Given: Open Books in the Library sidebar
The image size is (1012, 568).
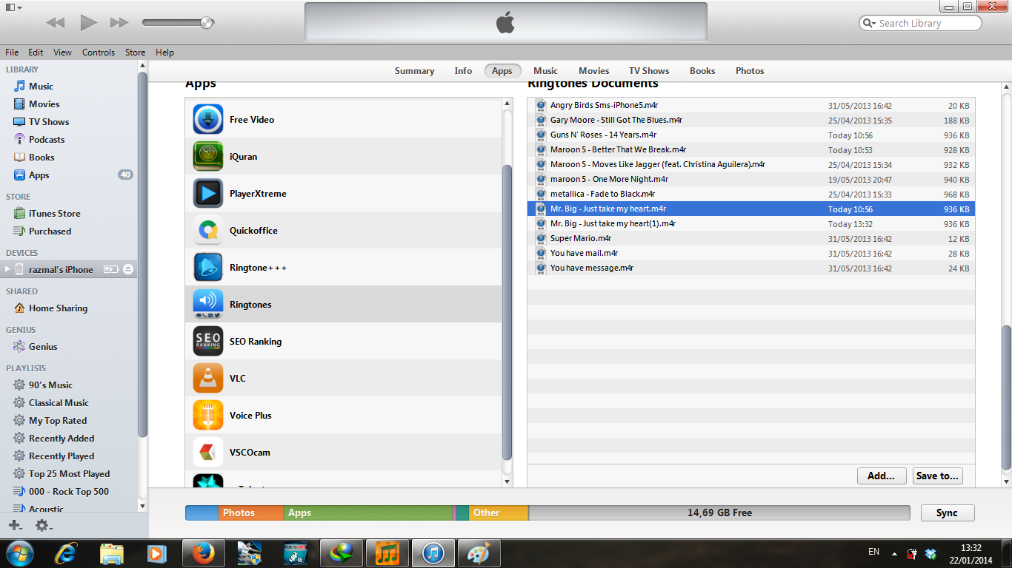Looking at the screenshot, I should point(41,158).
